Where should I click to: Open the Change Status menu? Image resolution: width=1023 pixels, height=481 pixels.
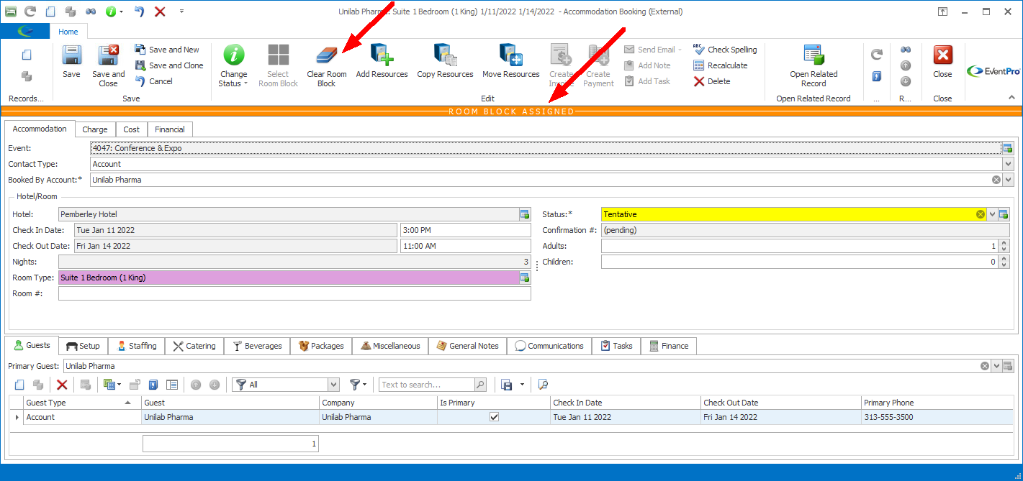pos(233,66)
